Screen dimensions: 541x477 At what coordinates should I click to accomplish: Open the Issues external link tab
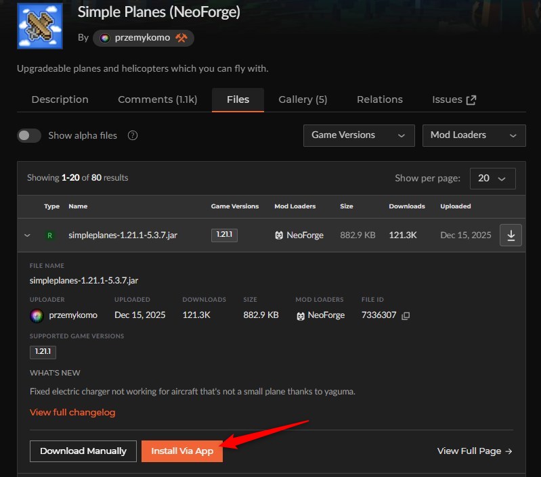[454, 99]
